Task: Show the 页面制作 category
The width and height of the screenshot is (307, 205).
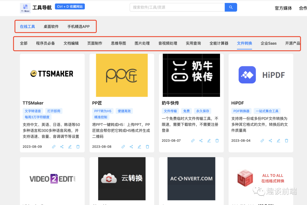Action: click(95, 43)
